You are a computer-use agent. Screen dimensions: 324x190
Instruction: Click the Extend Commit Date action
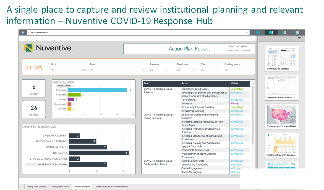tap(193, 161)
